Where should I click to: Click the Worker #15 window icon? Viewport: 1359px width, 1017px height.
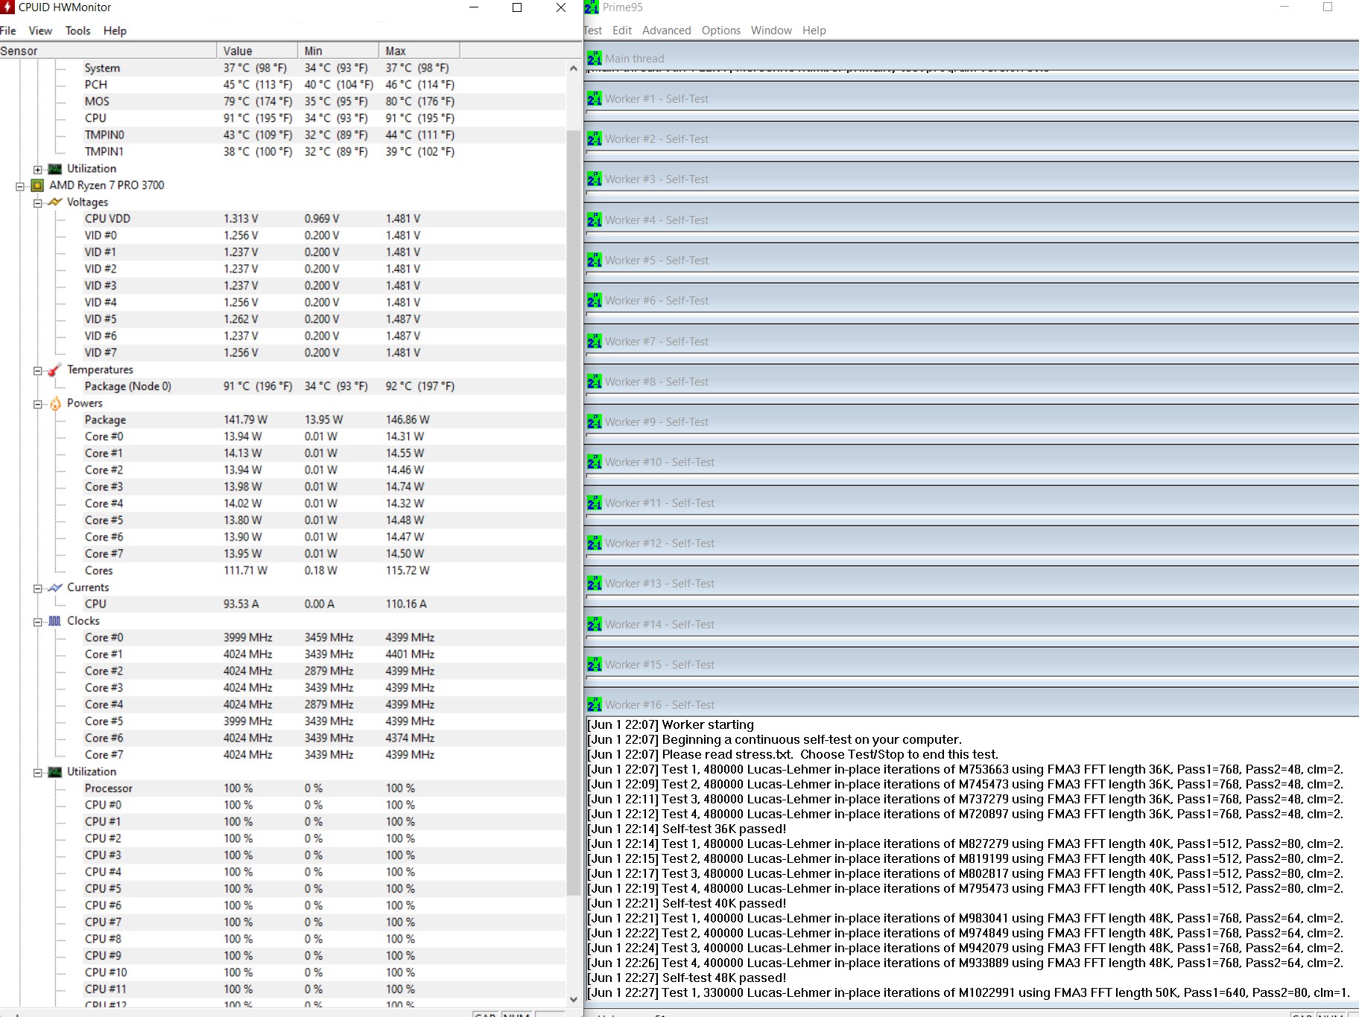click(x=595, y=665)
